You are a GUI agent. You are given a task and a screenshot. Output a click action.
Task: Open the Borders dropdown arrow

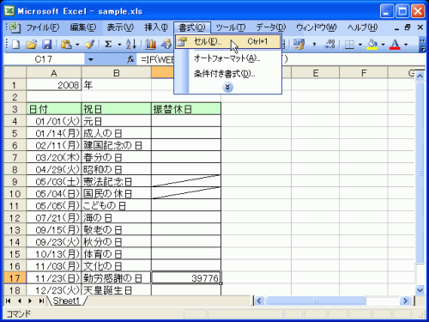point(360,45)
